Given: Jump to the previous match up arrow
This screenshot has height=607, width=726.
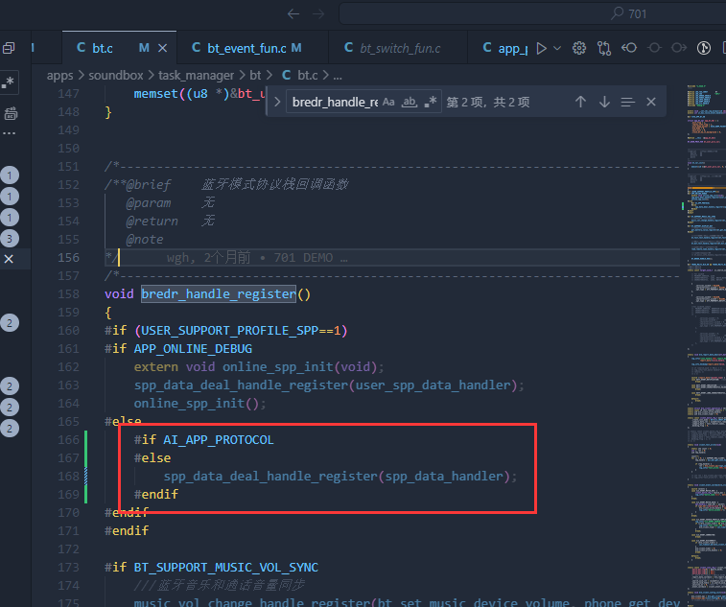Looking at the screenshot, I should 580,102.
